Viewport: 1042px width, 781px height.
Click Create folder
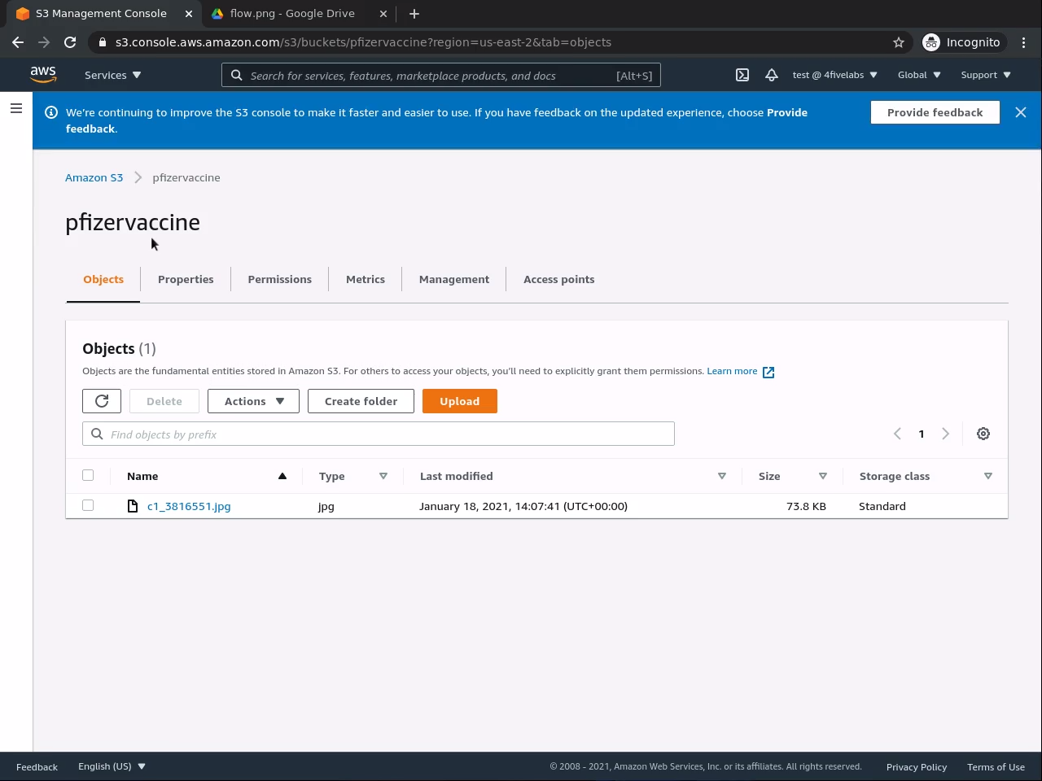[361, 401]
